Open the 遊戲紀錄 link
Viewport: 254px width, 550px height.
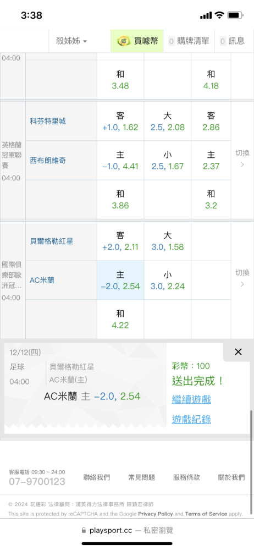pos(191,419)
